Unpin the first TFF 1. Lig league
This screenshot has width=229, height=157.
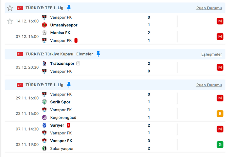point(69,8)
